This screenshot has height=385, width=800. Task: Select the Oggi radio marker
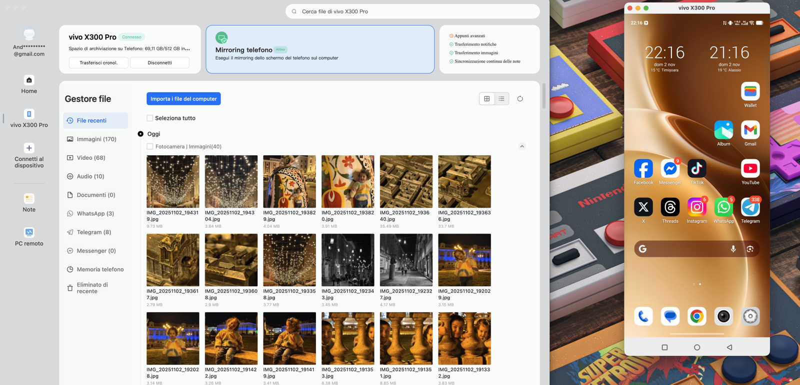pos(140,134)
